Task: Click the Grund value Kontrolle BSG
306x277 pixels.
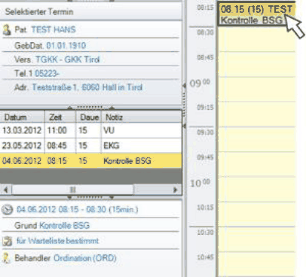Action: click(x=65, y=225)
